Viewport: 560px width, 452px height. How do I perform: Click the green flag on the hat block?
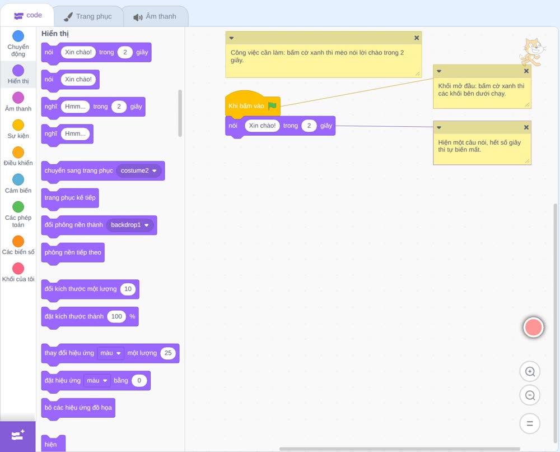[x=272, y=106]
